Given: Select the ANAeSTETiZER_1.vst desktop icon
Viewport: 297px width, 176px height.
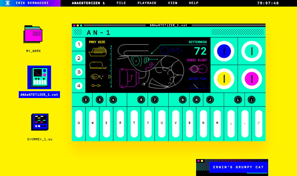Looking at the screenshot, I should tap(39, 77).
